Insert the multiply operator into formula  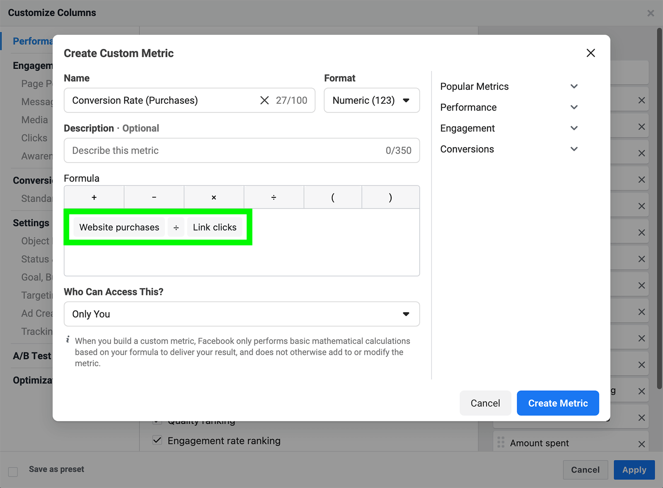click(214, 197)
